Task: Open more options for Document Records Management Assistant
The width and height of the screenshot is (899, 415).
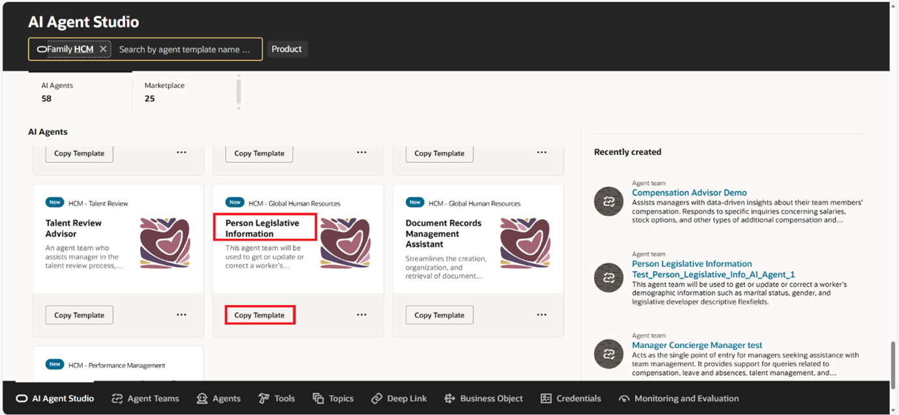Action: point(541,315)
